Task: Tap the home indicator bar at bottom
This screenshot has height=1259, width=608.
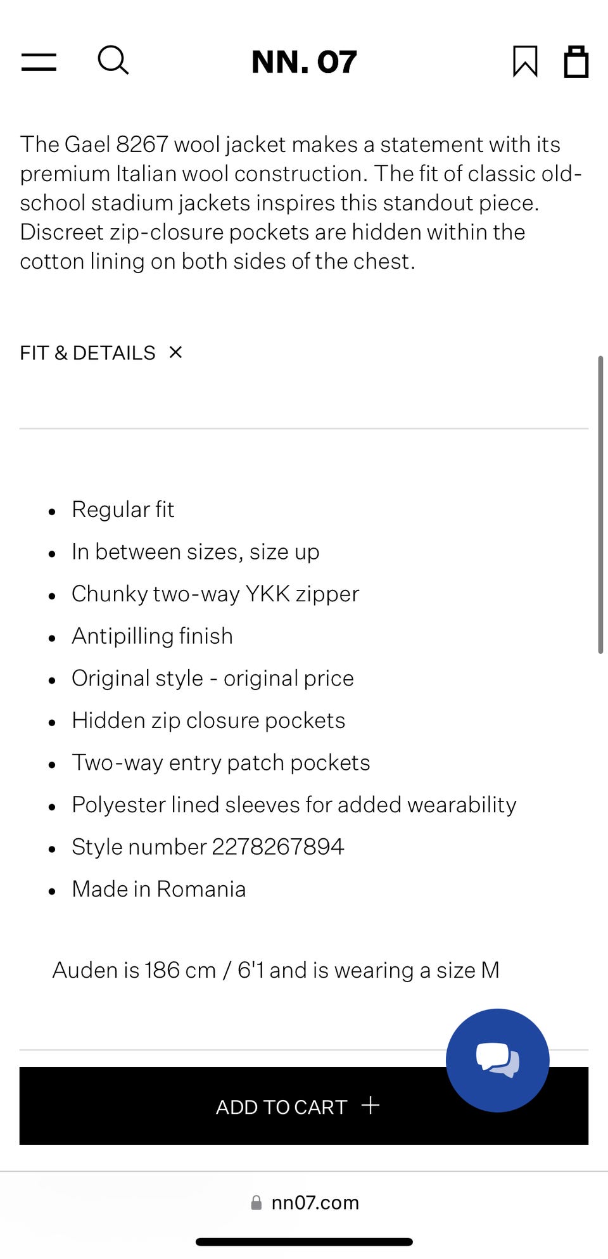Action: 304,1242
